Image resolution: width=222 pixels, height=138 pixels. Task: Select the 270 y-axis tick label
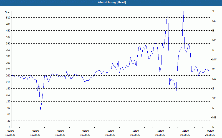[x=8, y=69]
